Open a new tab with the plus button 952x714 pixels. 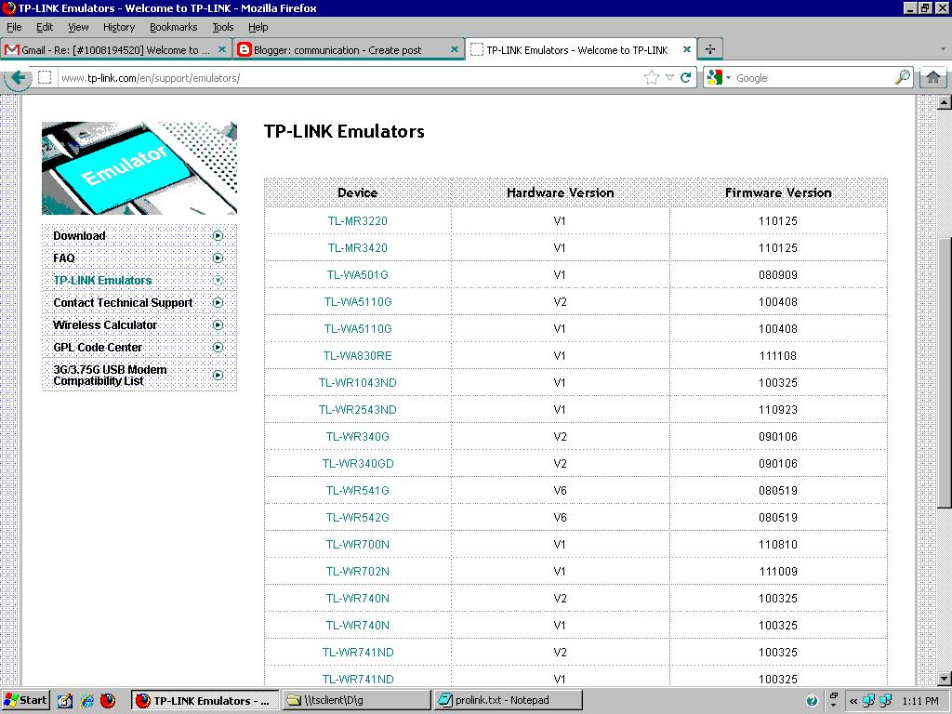709,49
